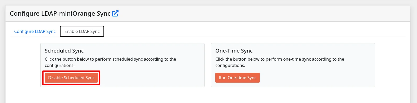Click the one-time sync description paragraph
Viewport: 417px width, 103px height.
click(280, 62)
